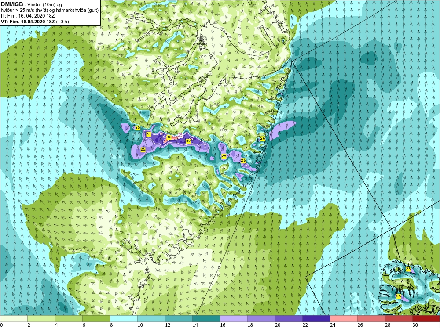Click the legend scale value 10
This screenshot has width=440, height=328.
tap(140, 325)
